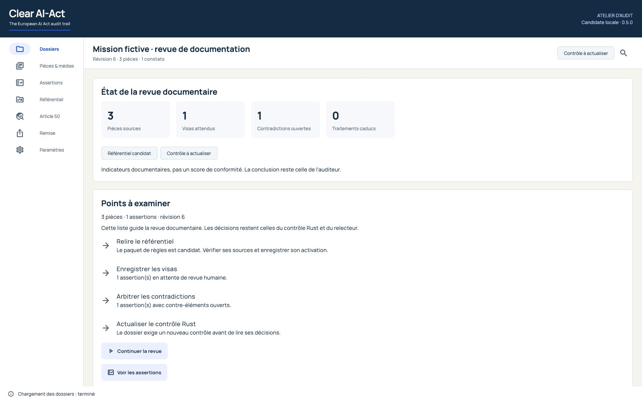Click Contrôle à actualiser chip under indicators
The width and height of the screenshot is (642, 401).
[x=189, y=153]
